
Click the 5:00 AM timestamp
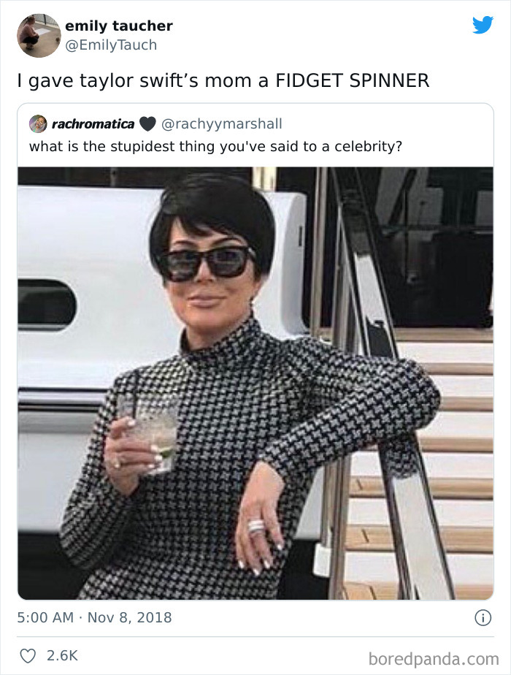click(x=45, y=617)
